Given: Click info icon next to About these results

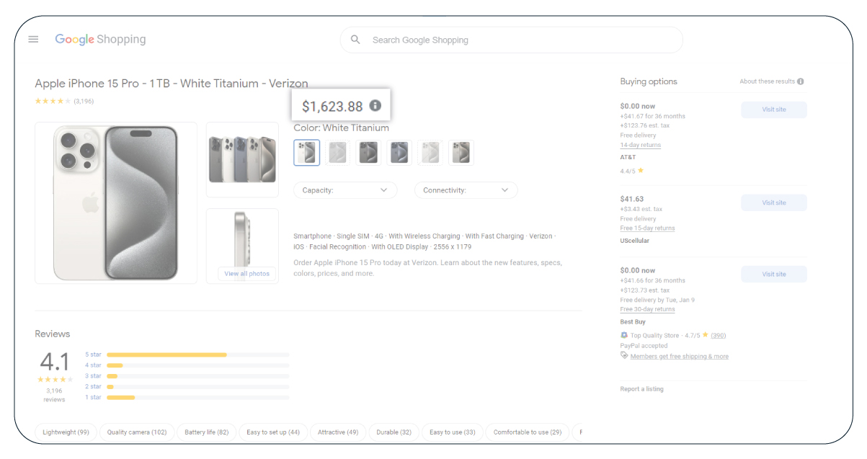Looking at the screenshot, I should point(801,81).
